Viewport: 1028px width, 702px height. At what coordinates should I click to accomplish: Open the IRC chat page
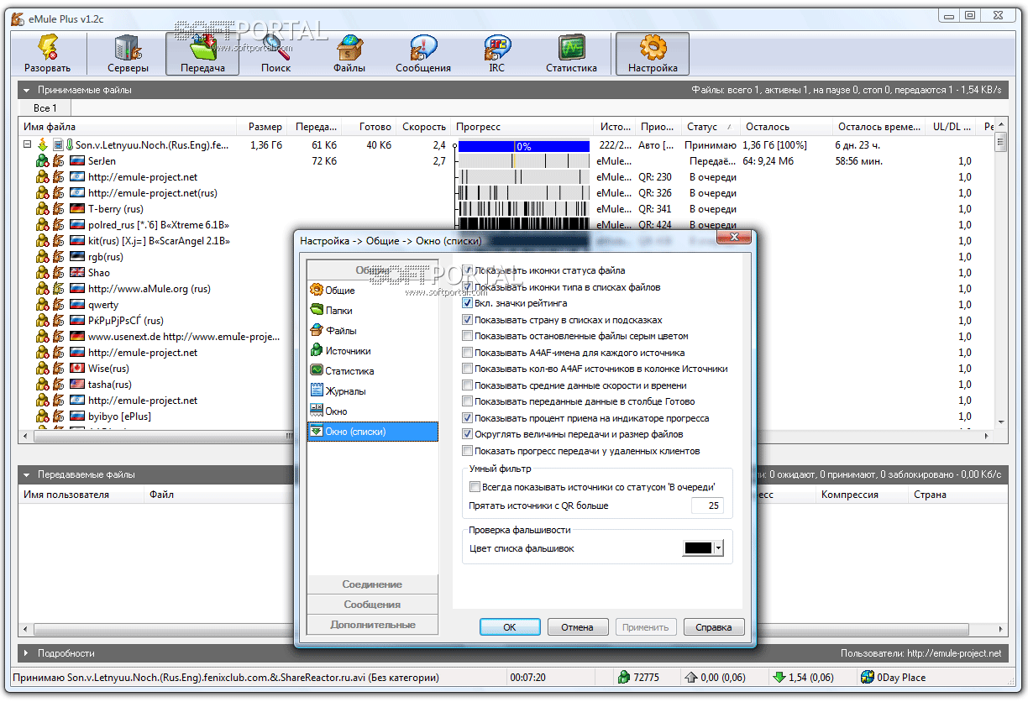[496, 55]
